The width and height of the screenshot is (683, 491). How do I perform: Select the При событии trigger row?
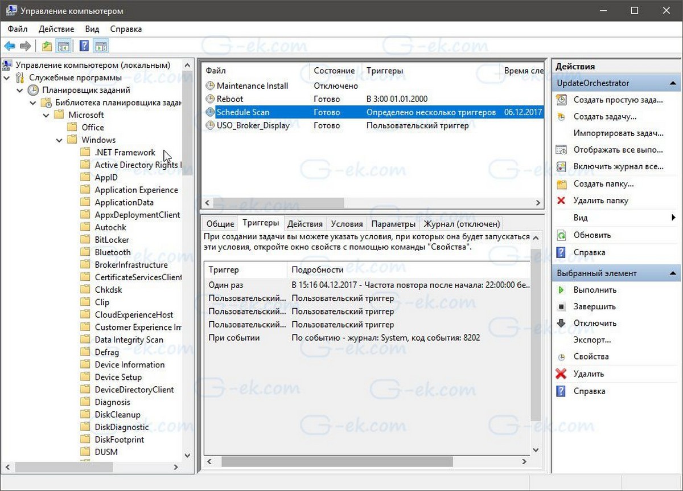pos(367,338)
